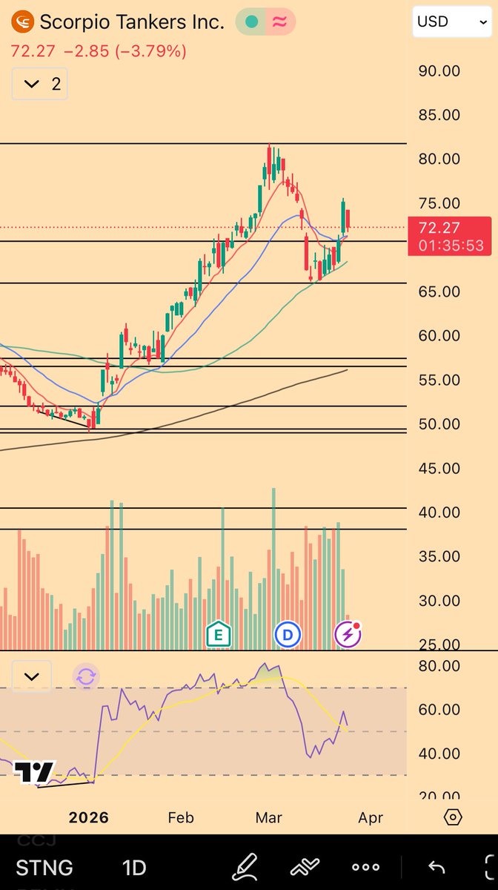The width and height of the screenshot is (498, 890).
Task: Open the STNG symbol search
Action: click(44, 867)
